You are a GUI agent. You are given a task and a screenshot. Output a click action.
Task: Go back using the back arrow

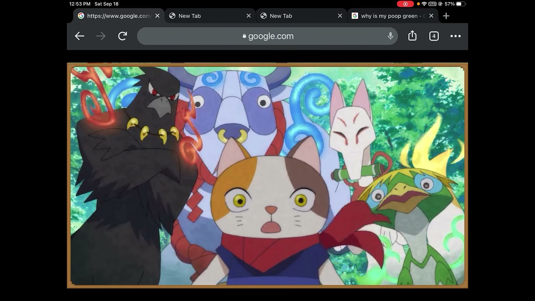[79, 36]
